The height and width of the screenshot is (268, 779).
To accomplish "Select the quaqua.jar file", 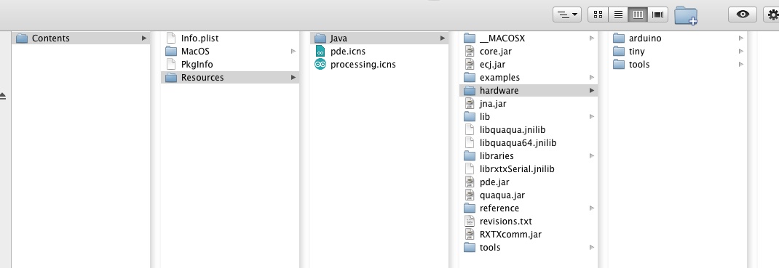I will tap(529, 195).
